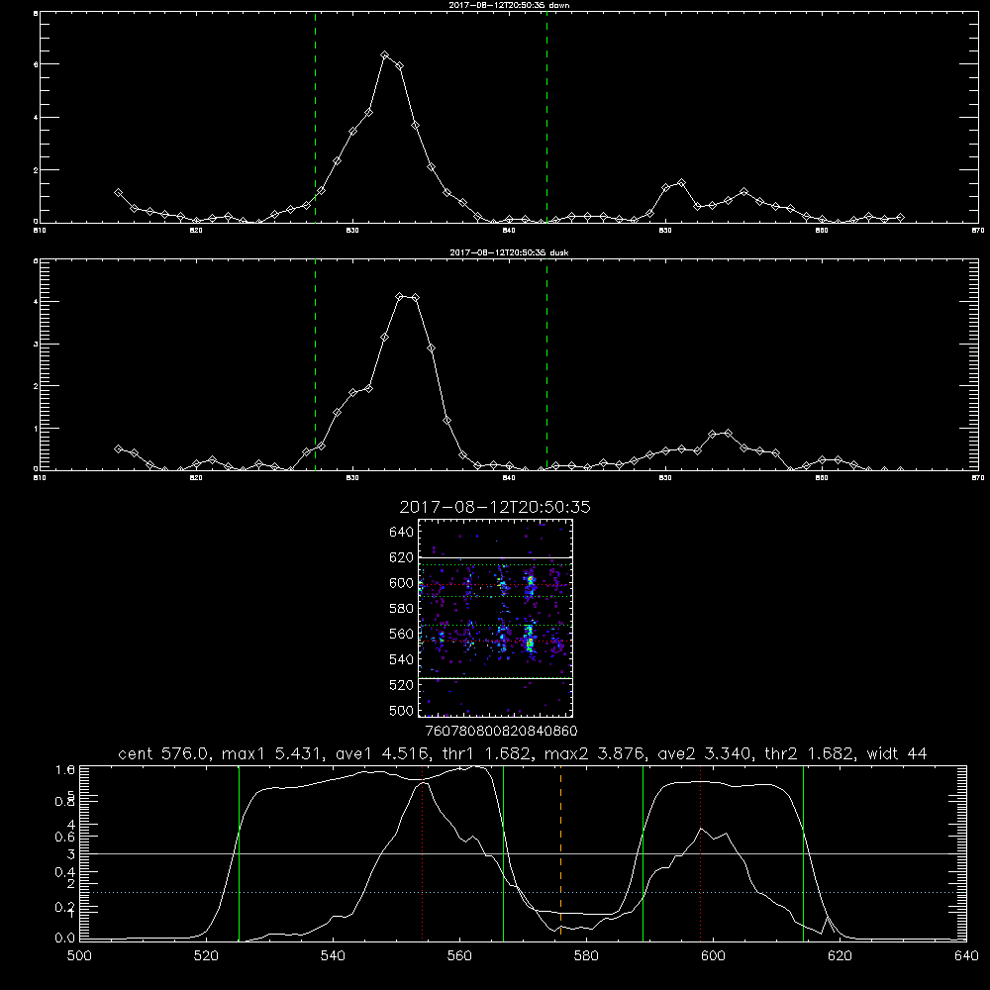Click the '640' label on bottom plot x-axis
990x990 pixels.
click(x=966, y=956)
